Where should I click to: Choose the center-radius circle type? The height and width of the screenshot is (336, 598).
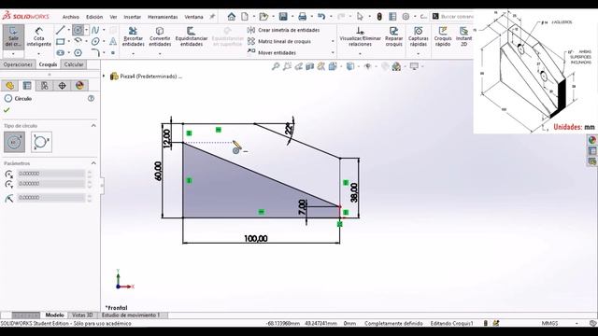click(15, 142)
